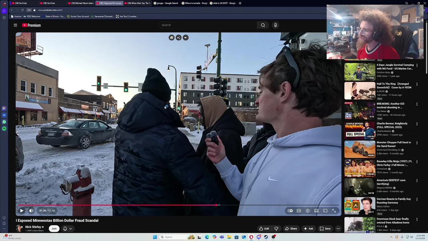Toggle the autoplay switch in player
428x241 pixels.
click(x=290, y=211)
